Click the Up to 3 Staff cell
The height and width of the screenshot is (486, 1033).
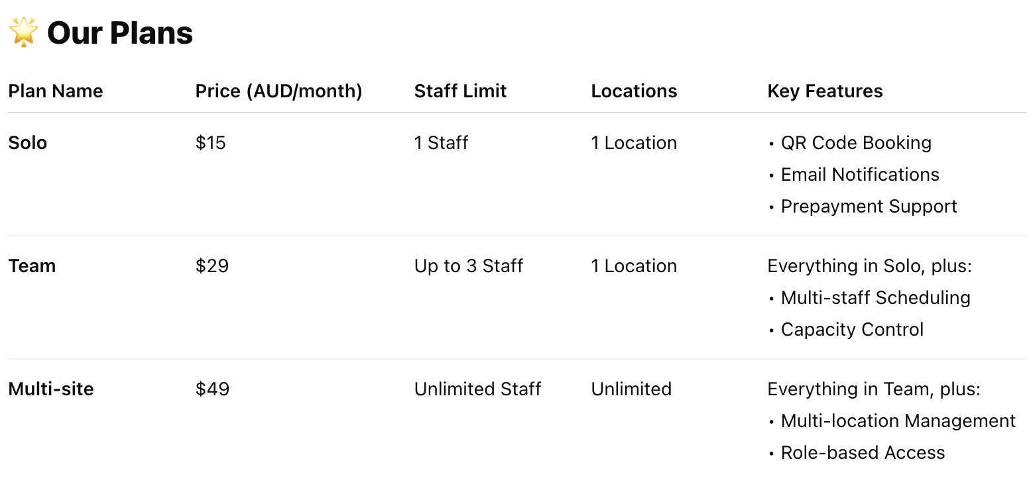pos(469,266)
